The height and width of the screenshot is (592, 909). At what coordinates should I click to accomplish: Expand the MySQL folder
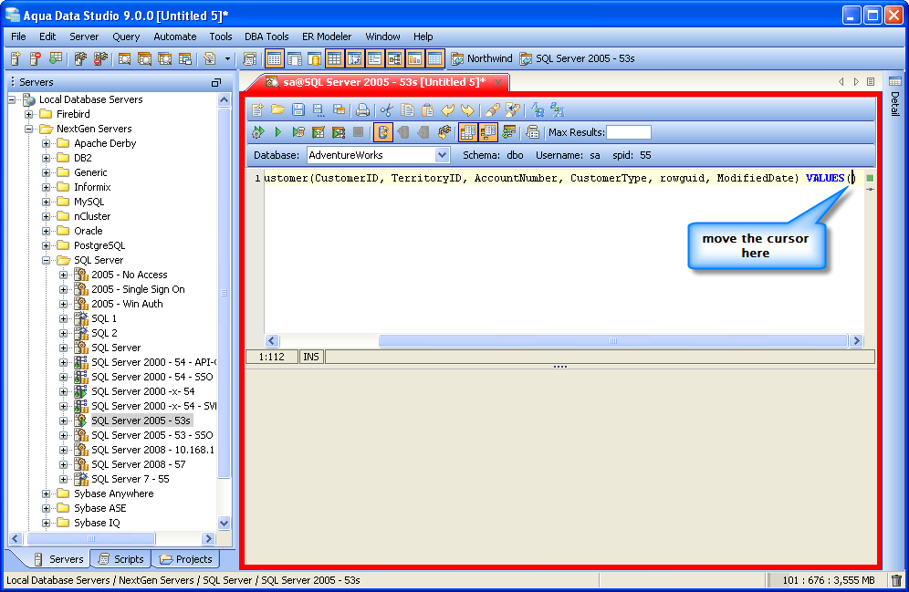click(46, 202)
